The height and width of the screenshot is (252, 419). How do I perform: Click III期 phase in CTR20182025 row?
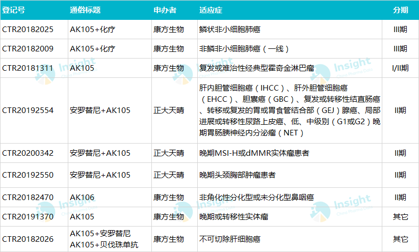pyautogui.click(x=400, y=30)
